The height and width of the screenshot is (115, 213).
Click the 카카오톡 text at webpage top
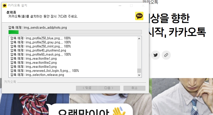(x=150, y=2)
